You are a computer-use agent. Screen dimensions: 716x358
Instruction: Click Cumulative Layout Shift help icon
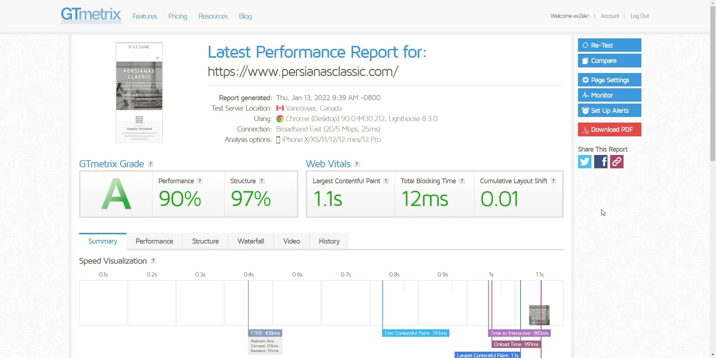pyautogui.click(x=553, y=181)
